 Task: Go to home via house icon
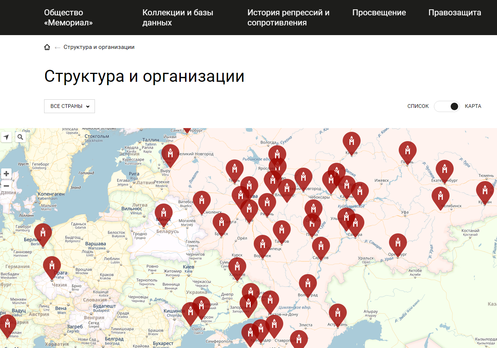(x=47, y=47)
